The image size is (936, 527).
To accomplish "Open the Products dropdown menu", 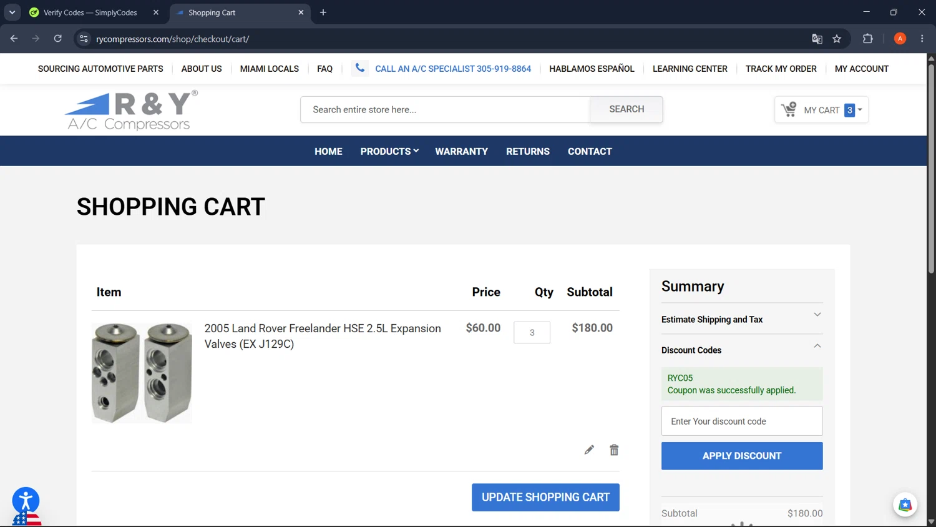I will pos(389,151).
